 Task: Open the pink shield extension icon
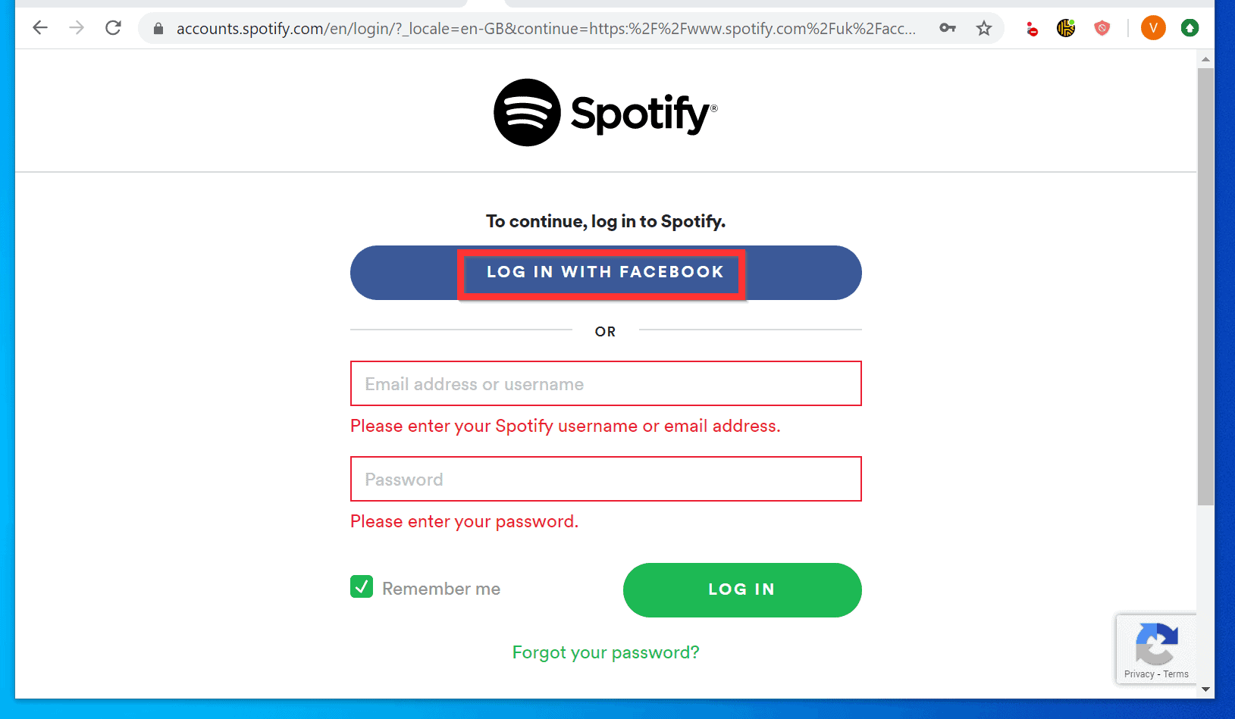1102,28
